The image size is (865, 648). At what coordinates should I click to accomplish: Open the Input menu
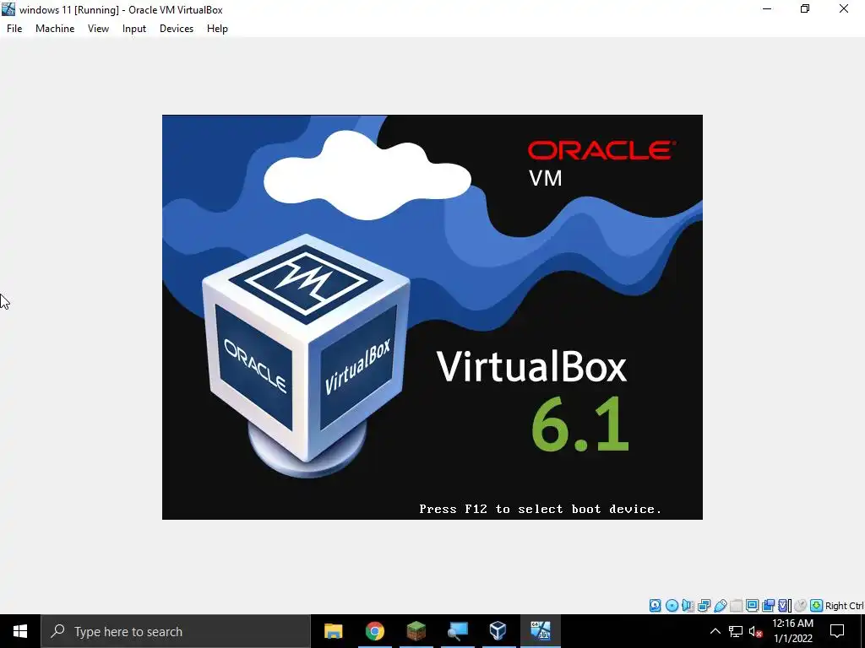(x=134, y=29)
